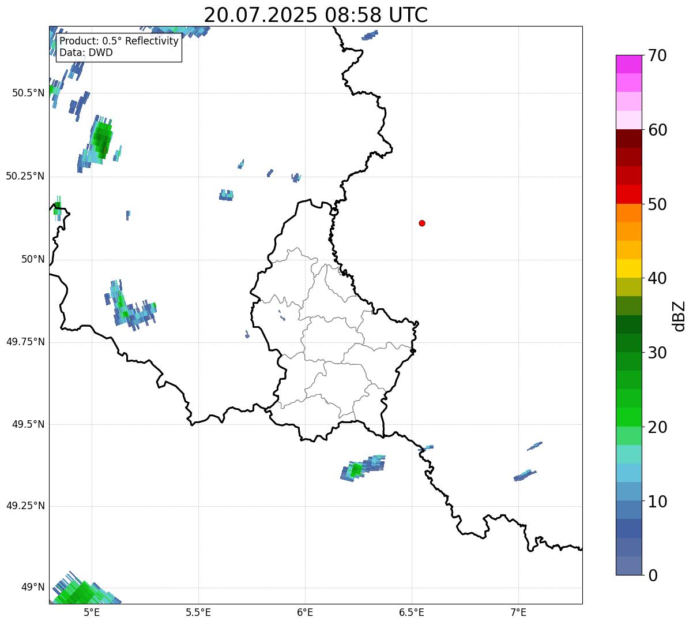Click the colorbar tick label '40'

657,279
